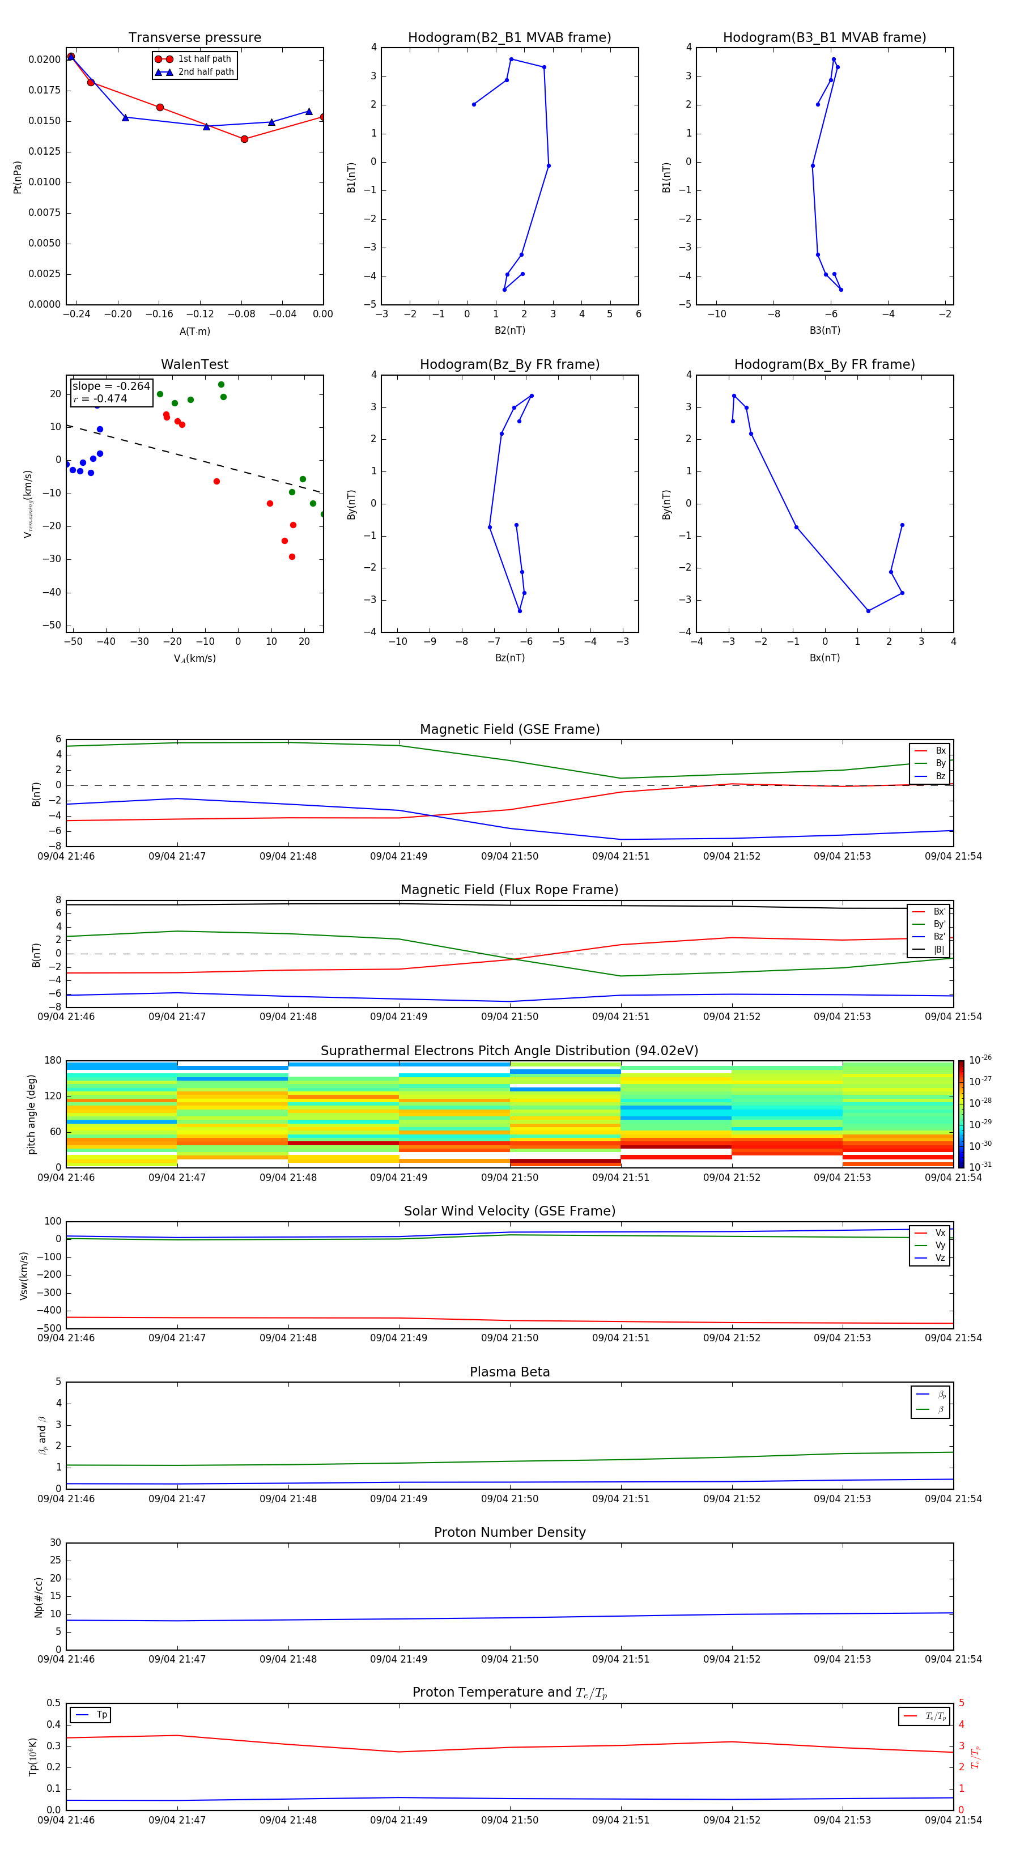This screenshot has height=1870, width=1020.
Task: Click the "B2(nT)" x-axis label
Action: tap(509, 330)
